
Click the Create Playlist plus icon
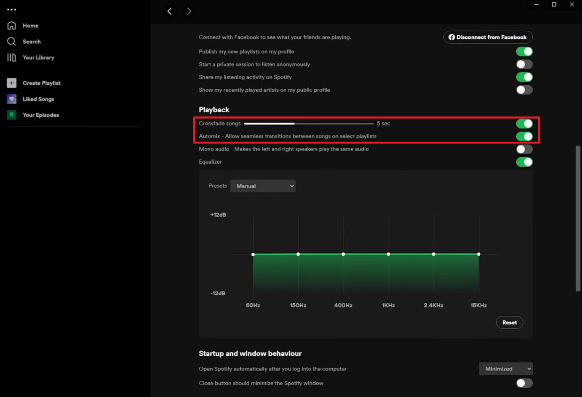[x=12, y=83]
